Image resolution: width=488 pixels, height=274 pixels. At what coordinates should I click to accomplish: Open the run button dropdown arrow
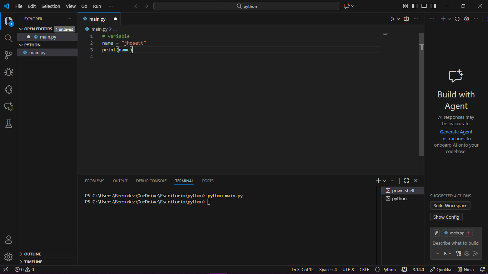[398, 19]
